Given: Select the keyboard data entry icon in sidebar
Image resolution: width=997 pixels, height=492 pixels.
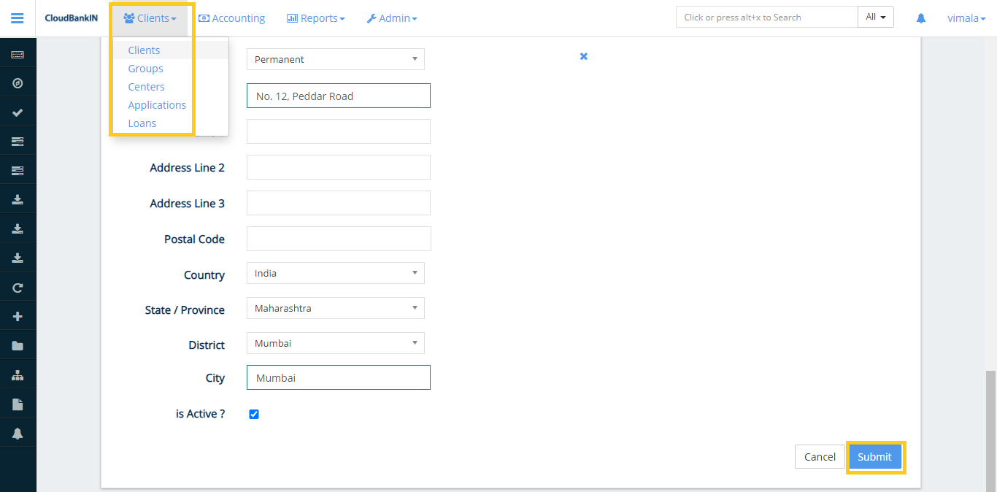Looking at the screenshot, I should click(18, 53).
